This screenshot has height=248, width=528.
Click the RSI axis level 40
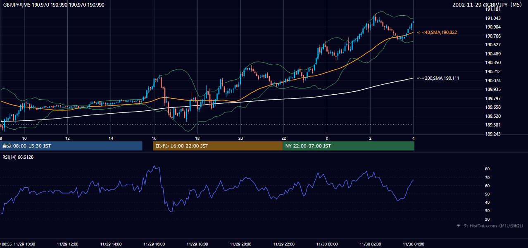click(x=488, y=202)
